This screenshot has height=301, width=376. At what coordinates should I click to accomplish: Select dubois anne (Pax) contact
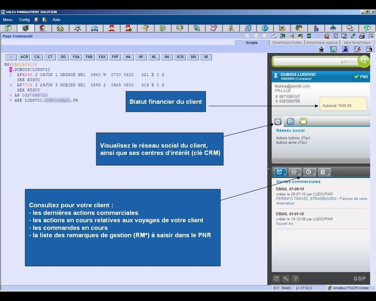291,142
